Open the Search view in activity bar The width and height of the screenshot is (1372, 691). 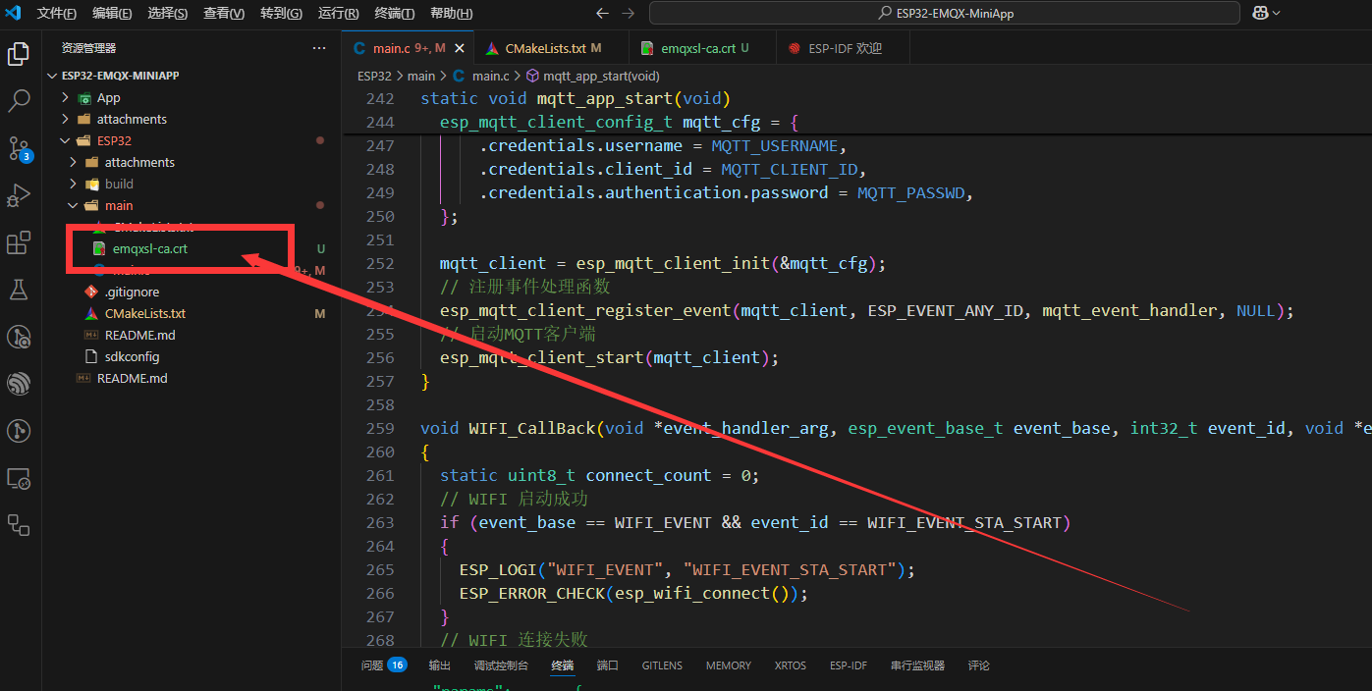click(19, 101)
